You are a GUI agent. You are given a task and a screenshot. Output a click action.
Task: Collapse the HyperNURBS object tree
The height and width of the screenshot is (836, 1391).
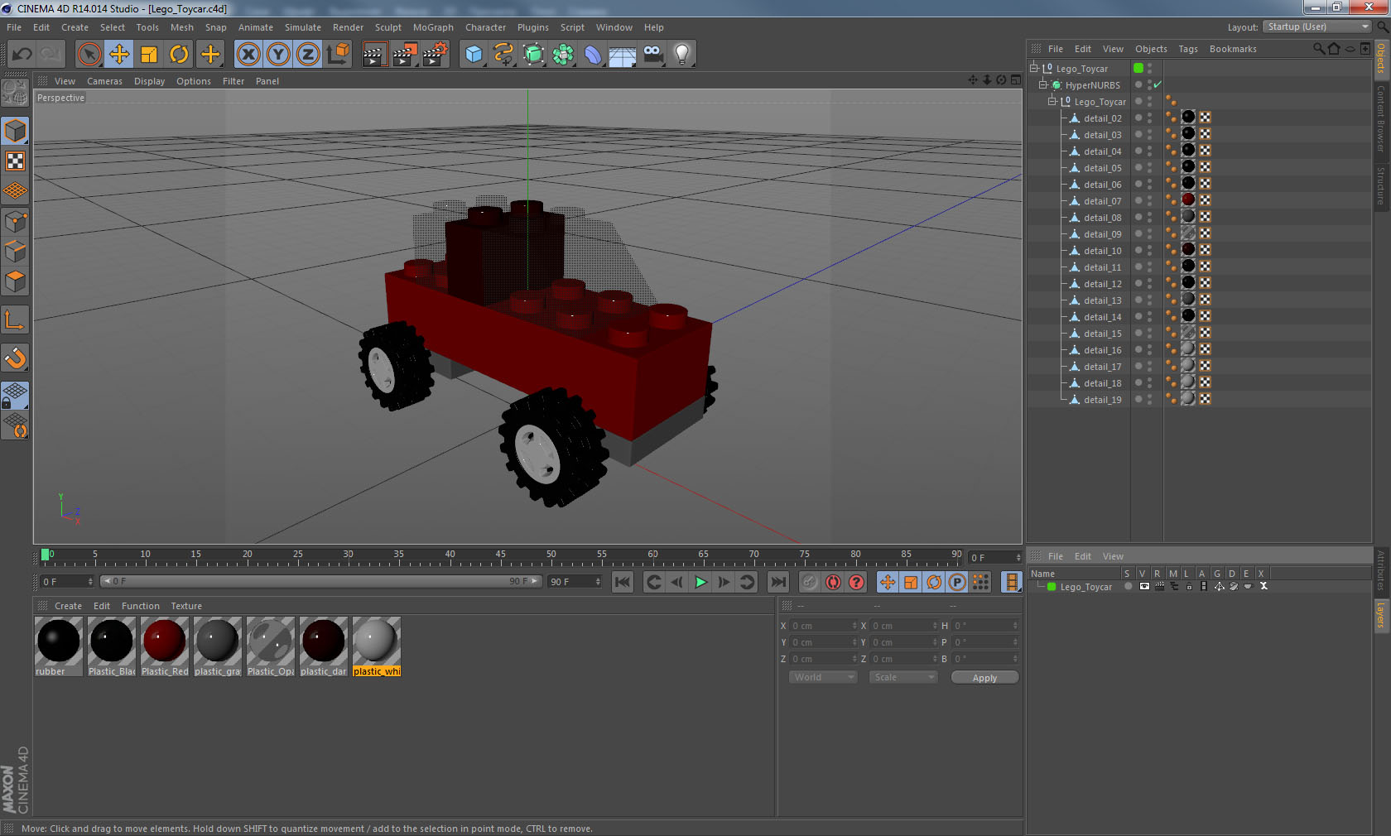tap(1043, 85)
